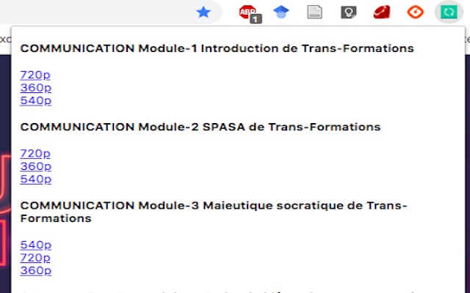Click the Module-2 SPASA heading text

click(200, 127)
